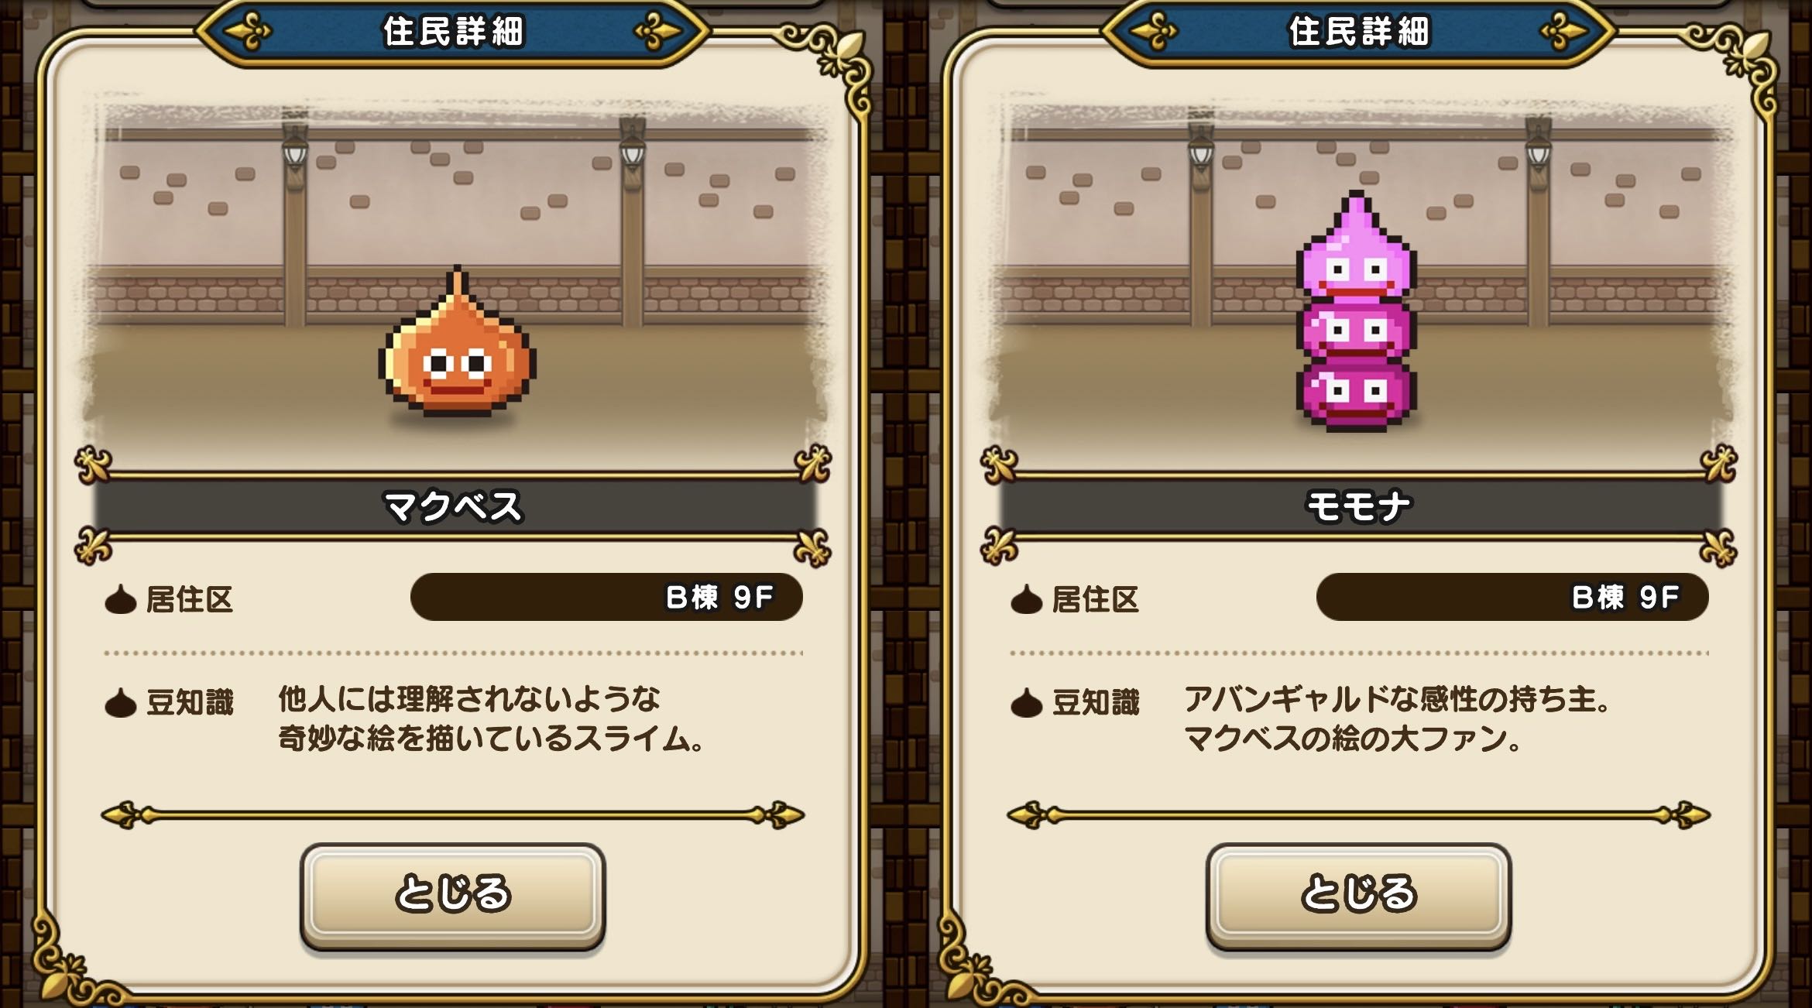Click right panel's B棟 9F residence field

click(x=1512, y=597)
